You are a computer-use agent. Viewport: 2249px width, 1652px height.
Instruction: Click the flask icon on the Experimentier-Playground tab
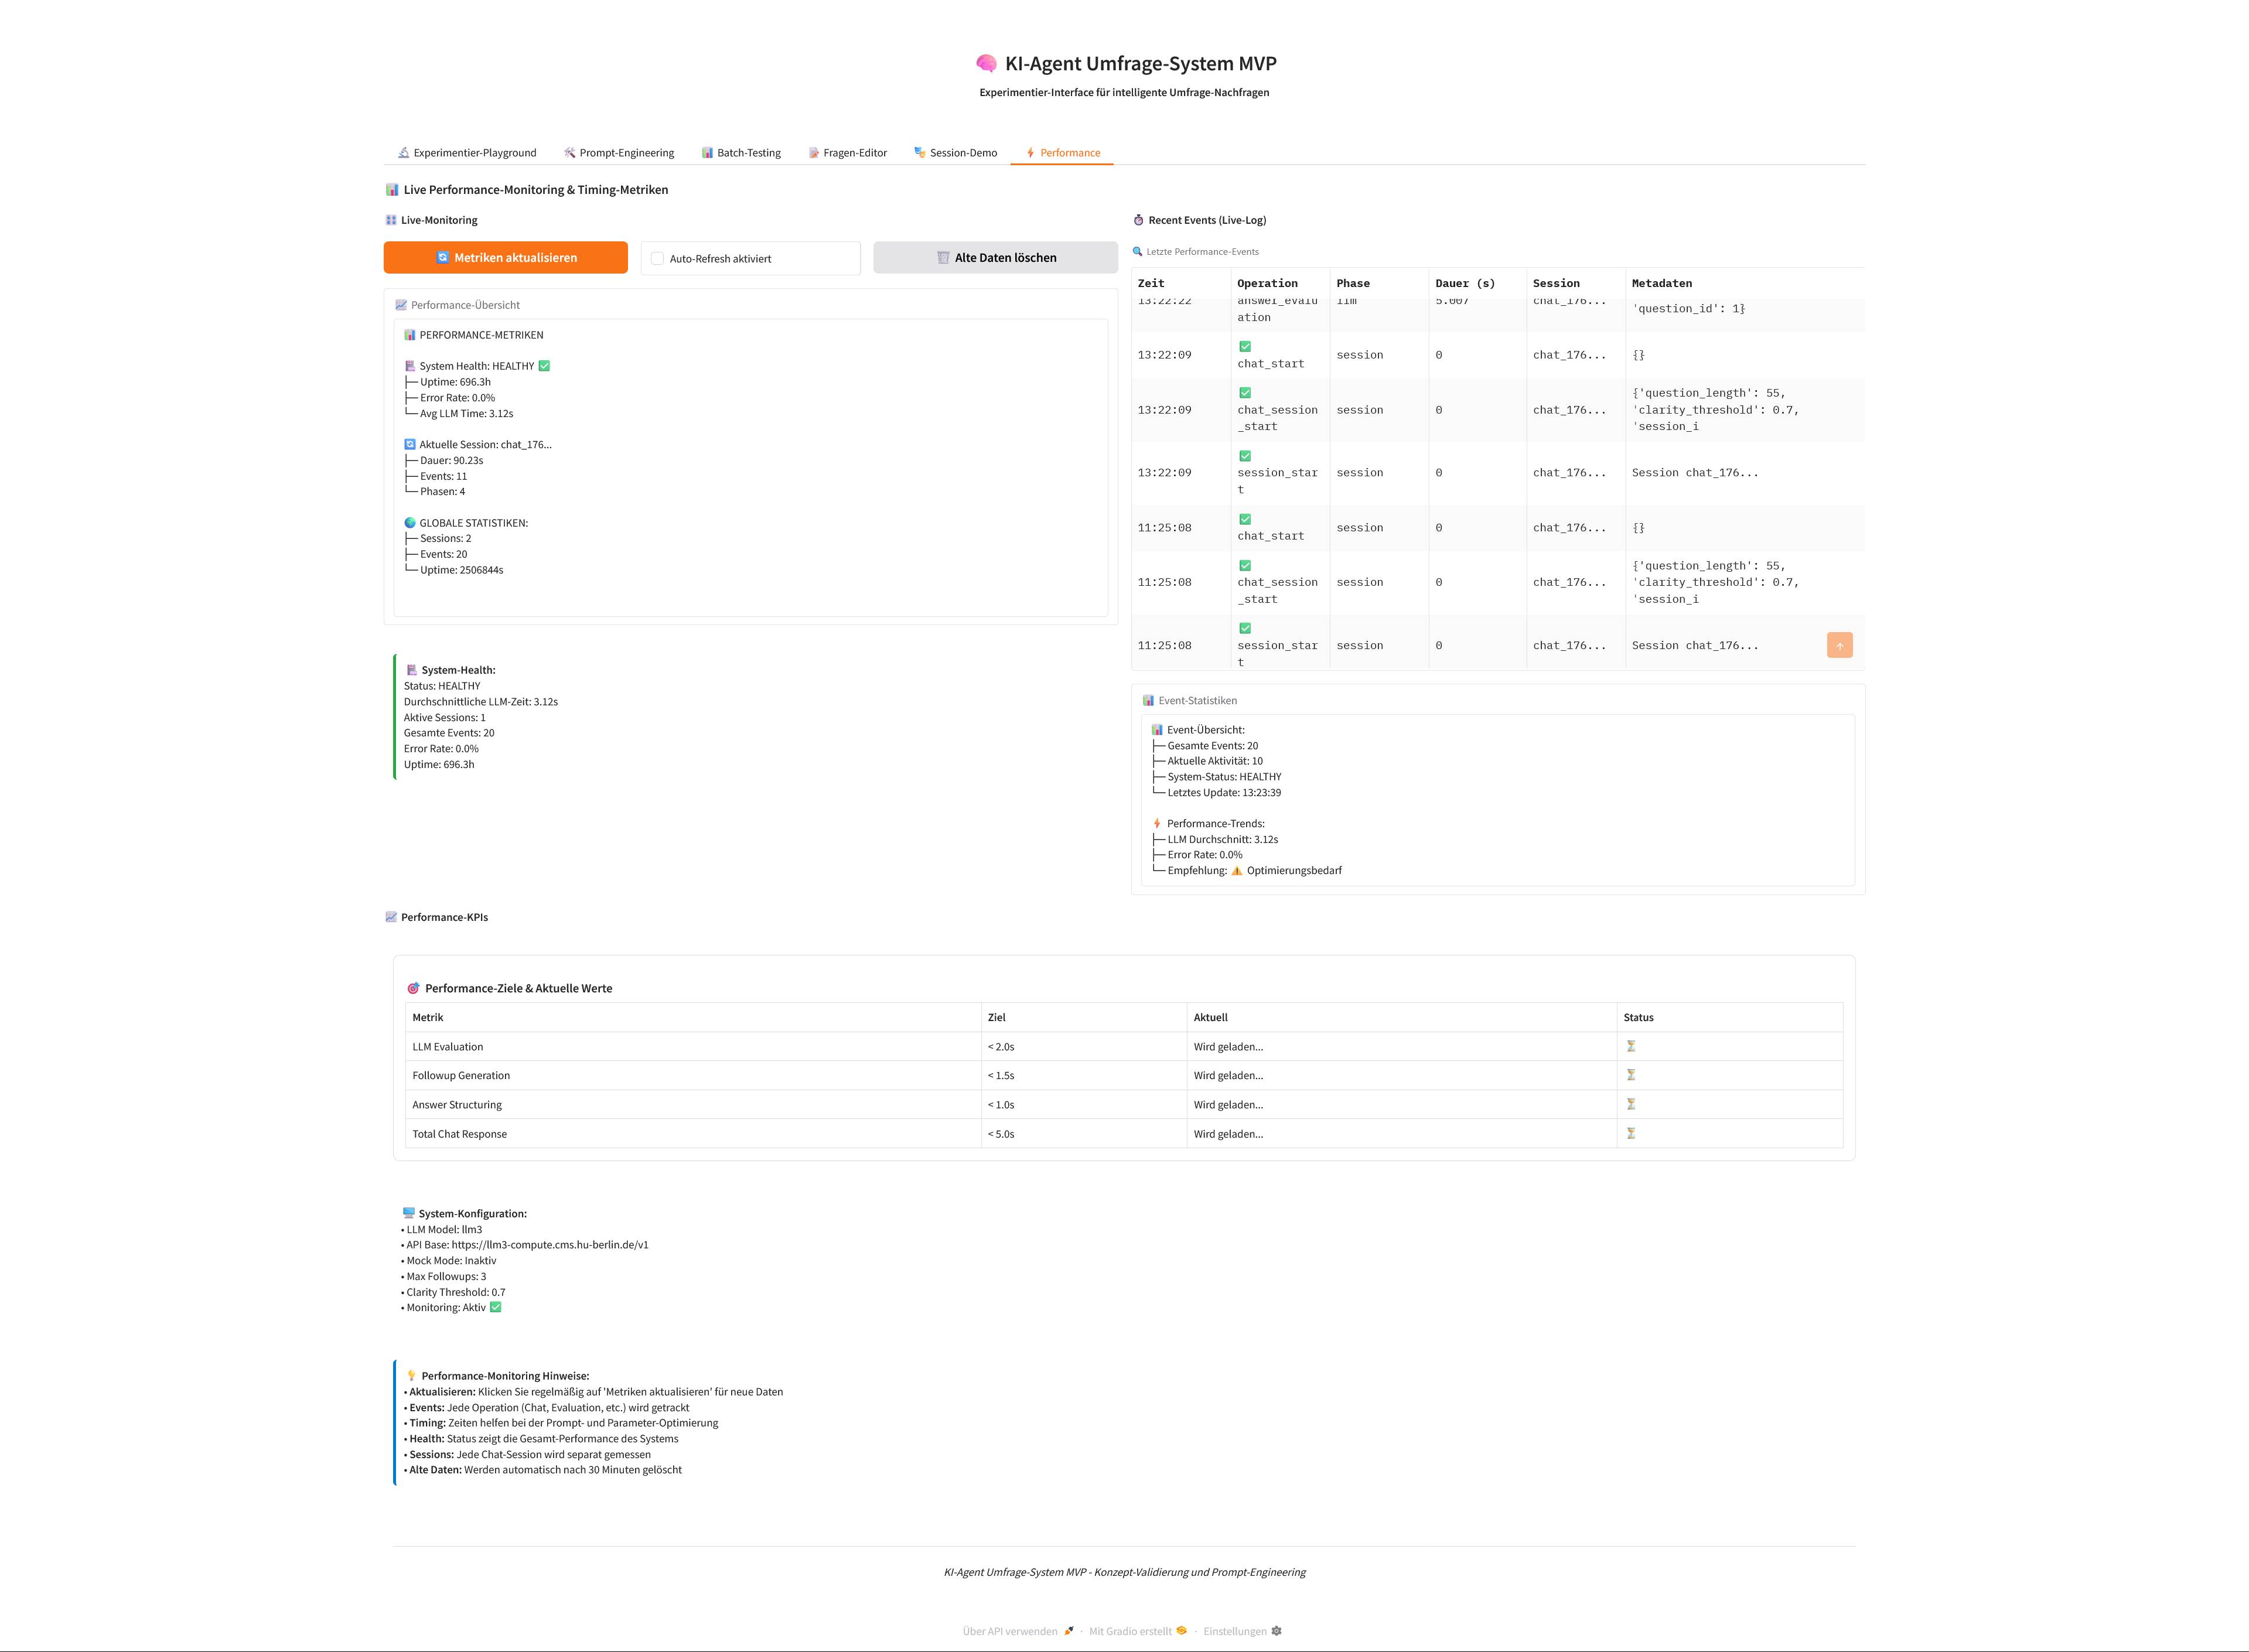coord(403,152)
